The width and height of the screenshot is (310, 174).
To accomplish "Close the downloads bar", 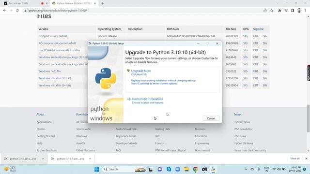I will click(x=306, y=159).
